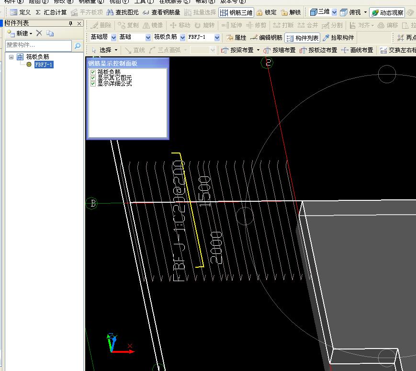Click 批量选择 batch select

pos(200,12)
